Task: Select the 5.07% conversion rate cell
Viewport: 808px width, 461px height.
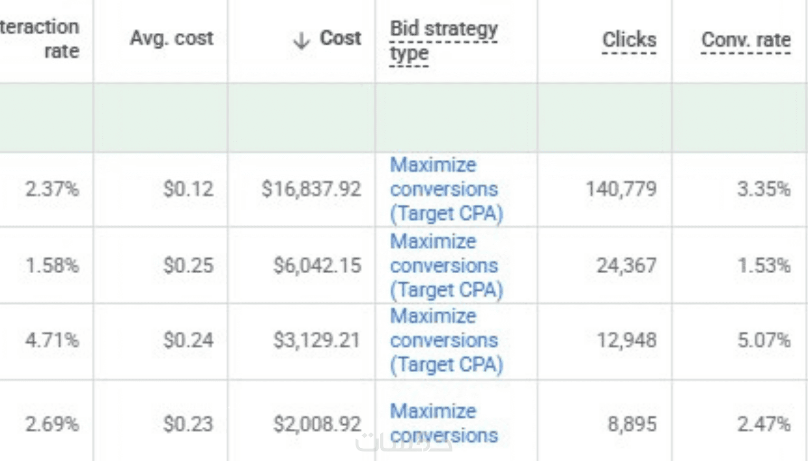Action: tap(763, 340)
